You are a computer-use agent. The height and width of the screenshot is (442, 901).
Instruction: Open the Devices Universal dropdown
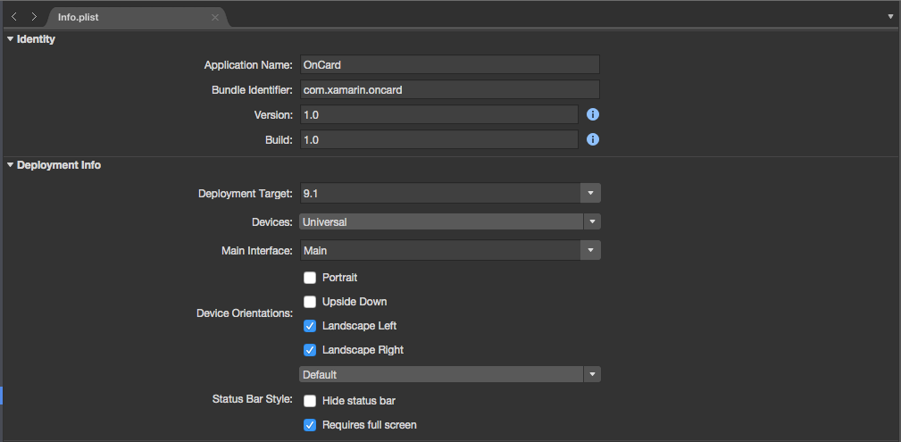591,221
